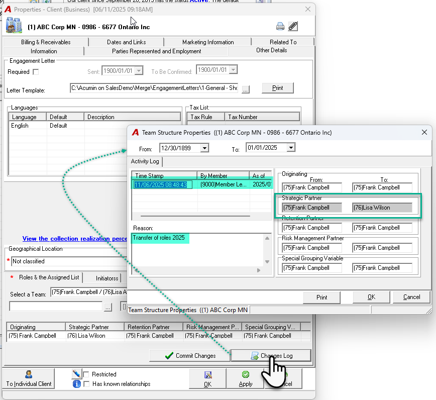Cancel the Team Structure Properties dialog

coord(412,297)
